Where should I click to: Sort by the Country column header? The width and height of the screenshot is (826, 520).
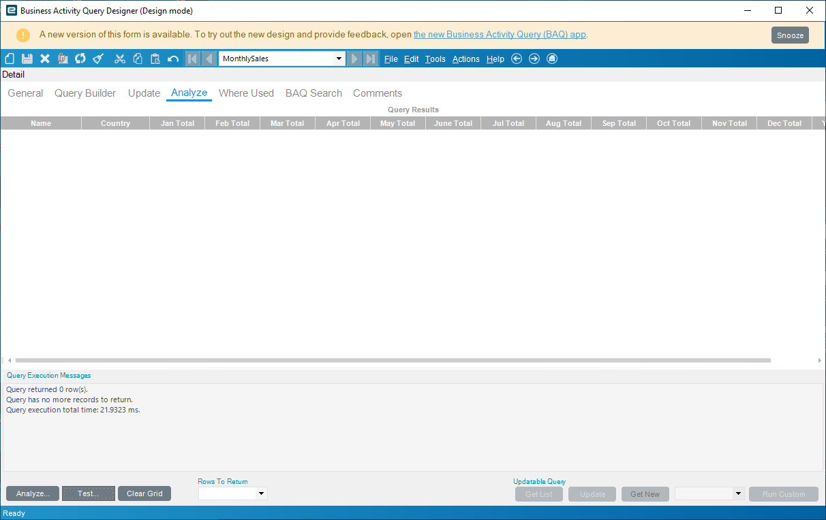[115, 123]
